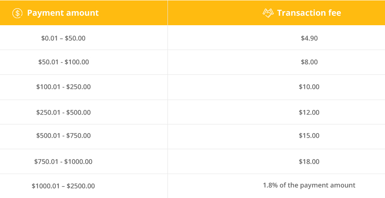This screenshot has width=385, height=198.
Task: Click the $500.01 - $750.00 payment cell
Action: (63, 136)
